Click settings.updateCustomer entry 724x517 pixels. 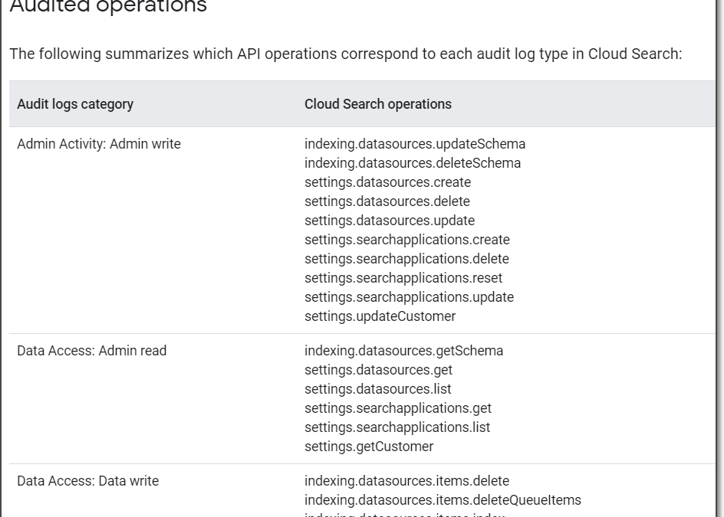click(380, 316)
